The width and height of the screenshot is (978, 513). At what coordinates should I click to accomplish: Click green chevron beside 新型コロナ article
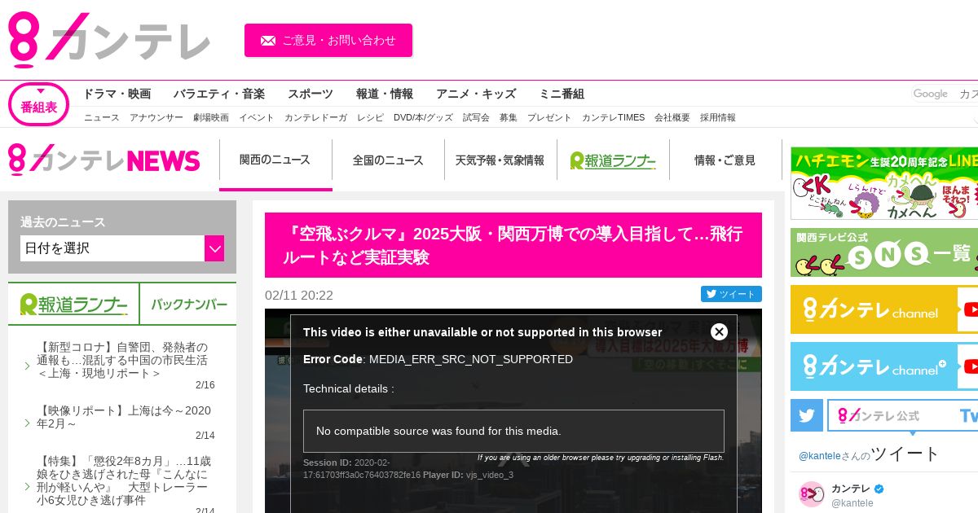27,366
